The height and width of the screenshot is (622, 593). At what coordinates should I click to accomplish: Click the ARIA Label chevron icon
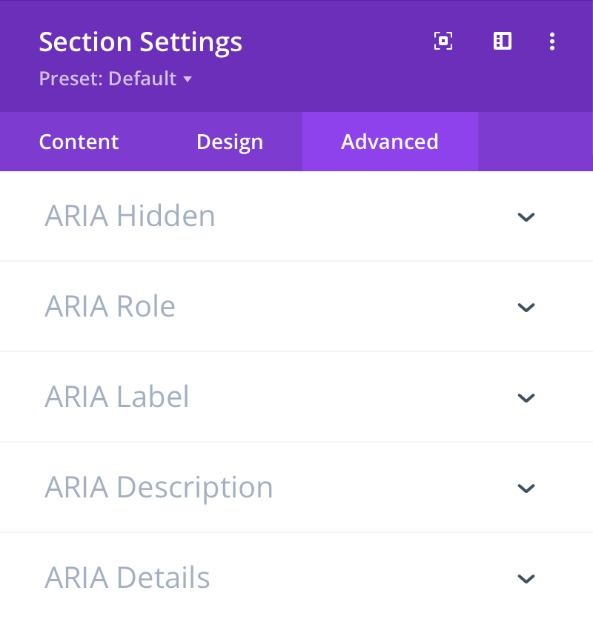pyautogui.click(x=526, y=398)
